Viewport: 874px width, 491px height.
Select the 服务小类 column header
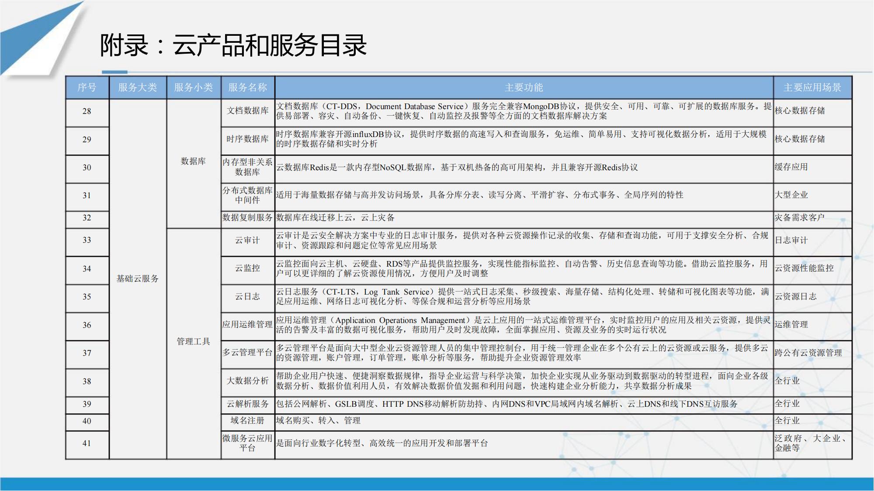point(194,87)
